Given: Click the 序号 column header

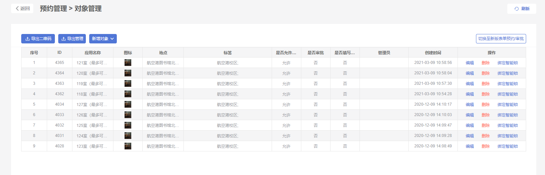Looking at the screenshot, I should pos(34,53).
